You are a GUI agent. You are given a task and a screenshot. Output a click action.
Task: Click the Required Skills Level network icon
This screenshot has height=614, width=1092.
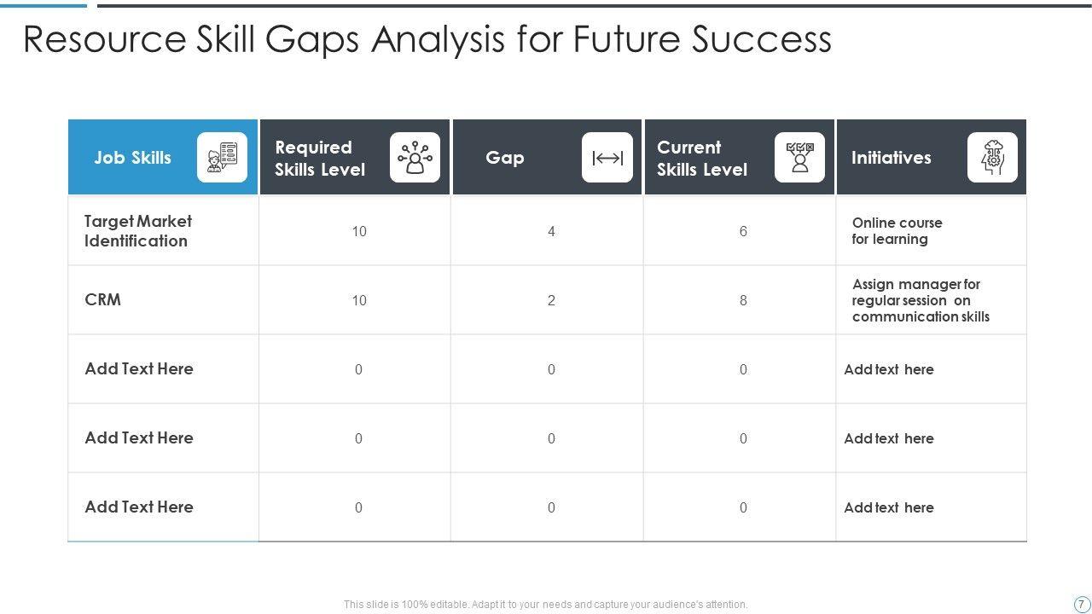click(x=415, y=158)
